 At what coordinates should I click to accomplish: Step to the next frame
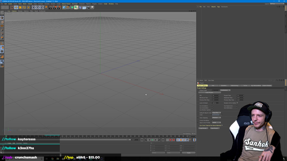click(156, 140)
